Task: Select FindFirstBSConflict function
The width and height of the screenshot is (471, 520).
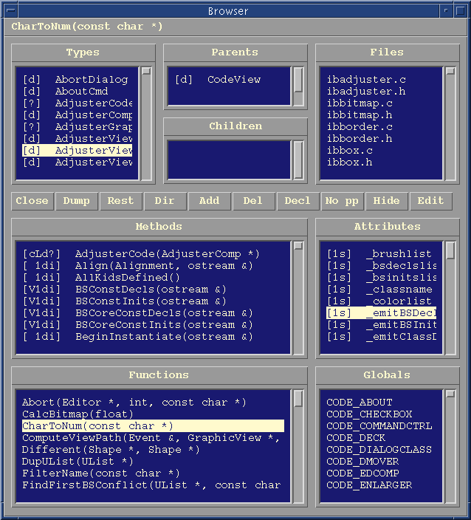Action: [x=153, y=485]
